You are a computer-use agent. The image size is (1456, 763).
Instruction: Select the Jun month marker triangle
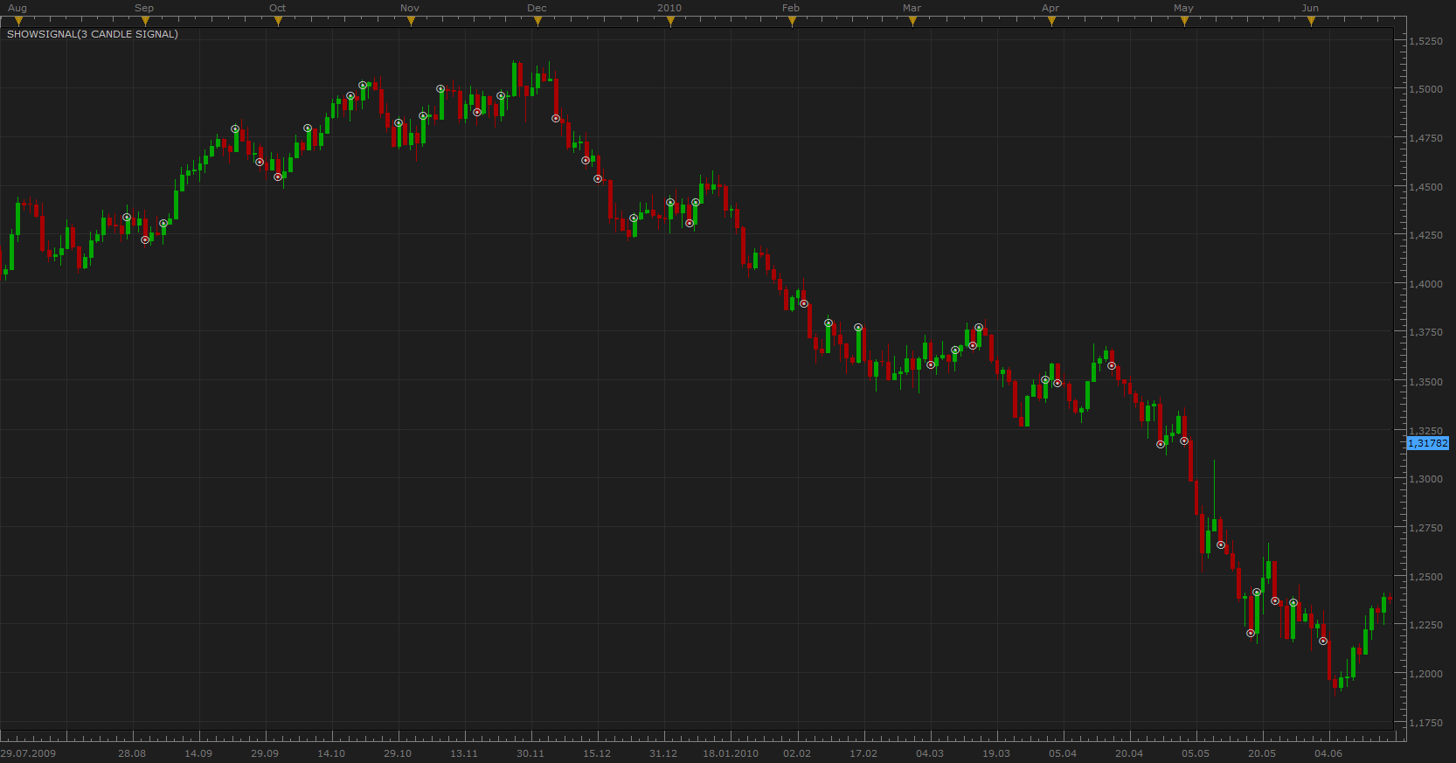(x=1312, y=22)
